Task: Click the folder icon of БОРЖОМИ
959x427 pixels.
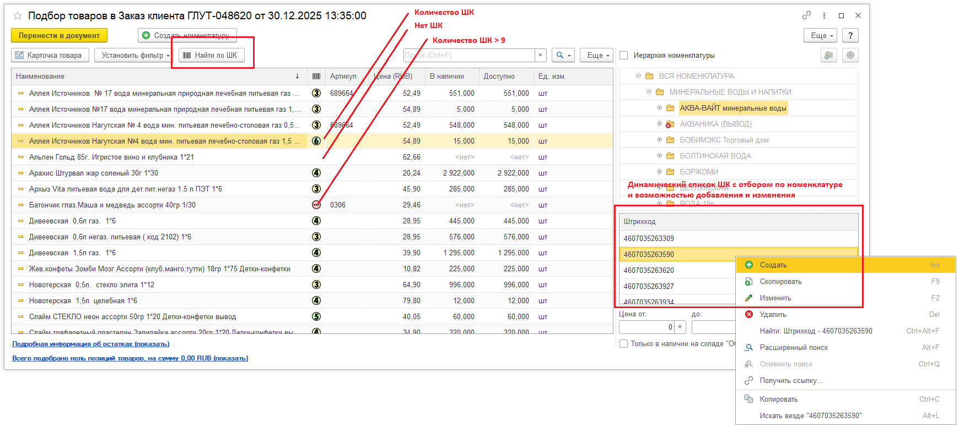Action: click(670, 172)
